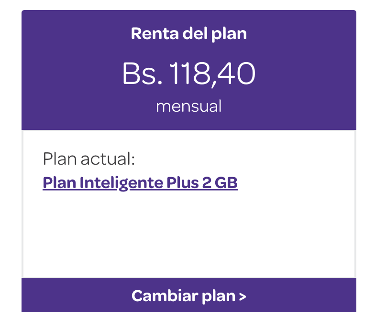375x316 pixels.
Task: Click the arrow chevron beside Cambiar plan
Action: click(x=242, y=297)
